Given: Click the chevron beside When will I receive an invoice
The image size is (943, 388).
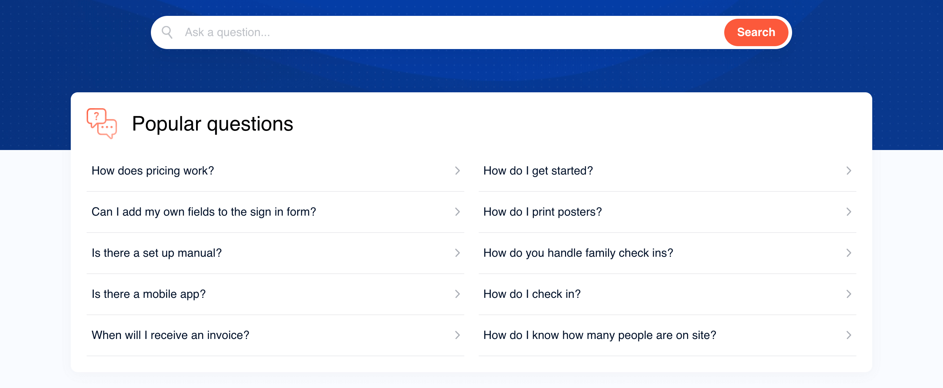Looking at the screenshot, I should pyautogui.click(x=457, y=335).
